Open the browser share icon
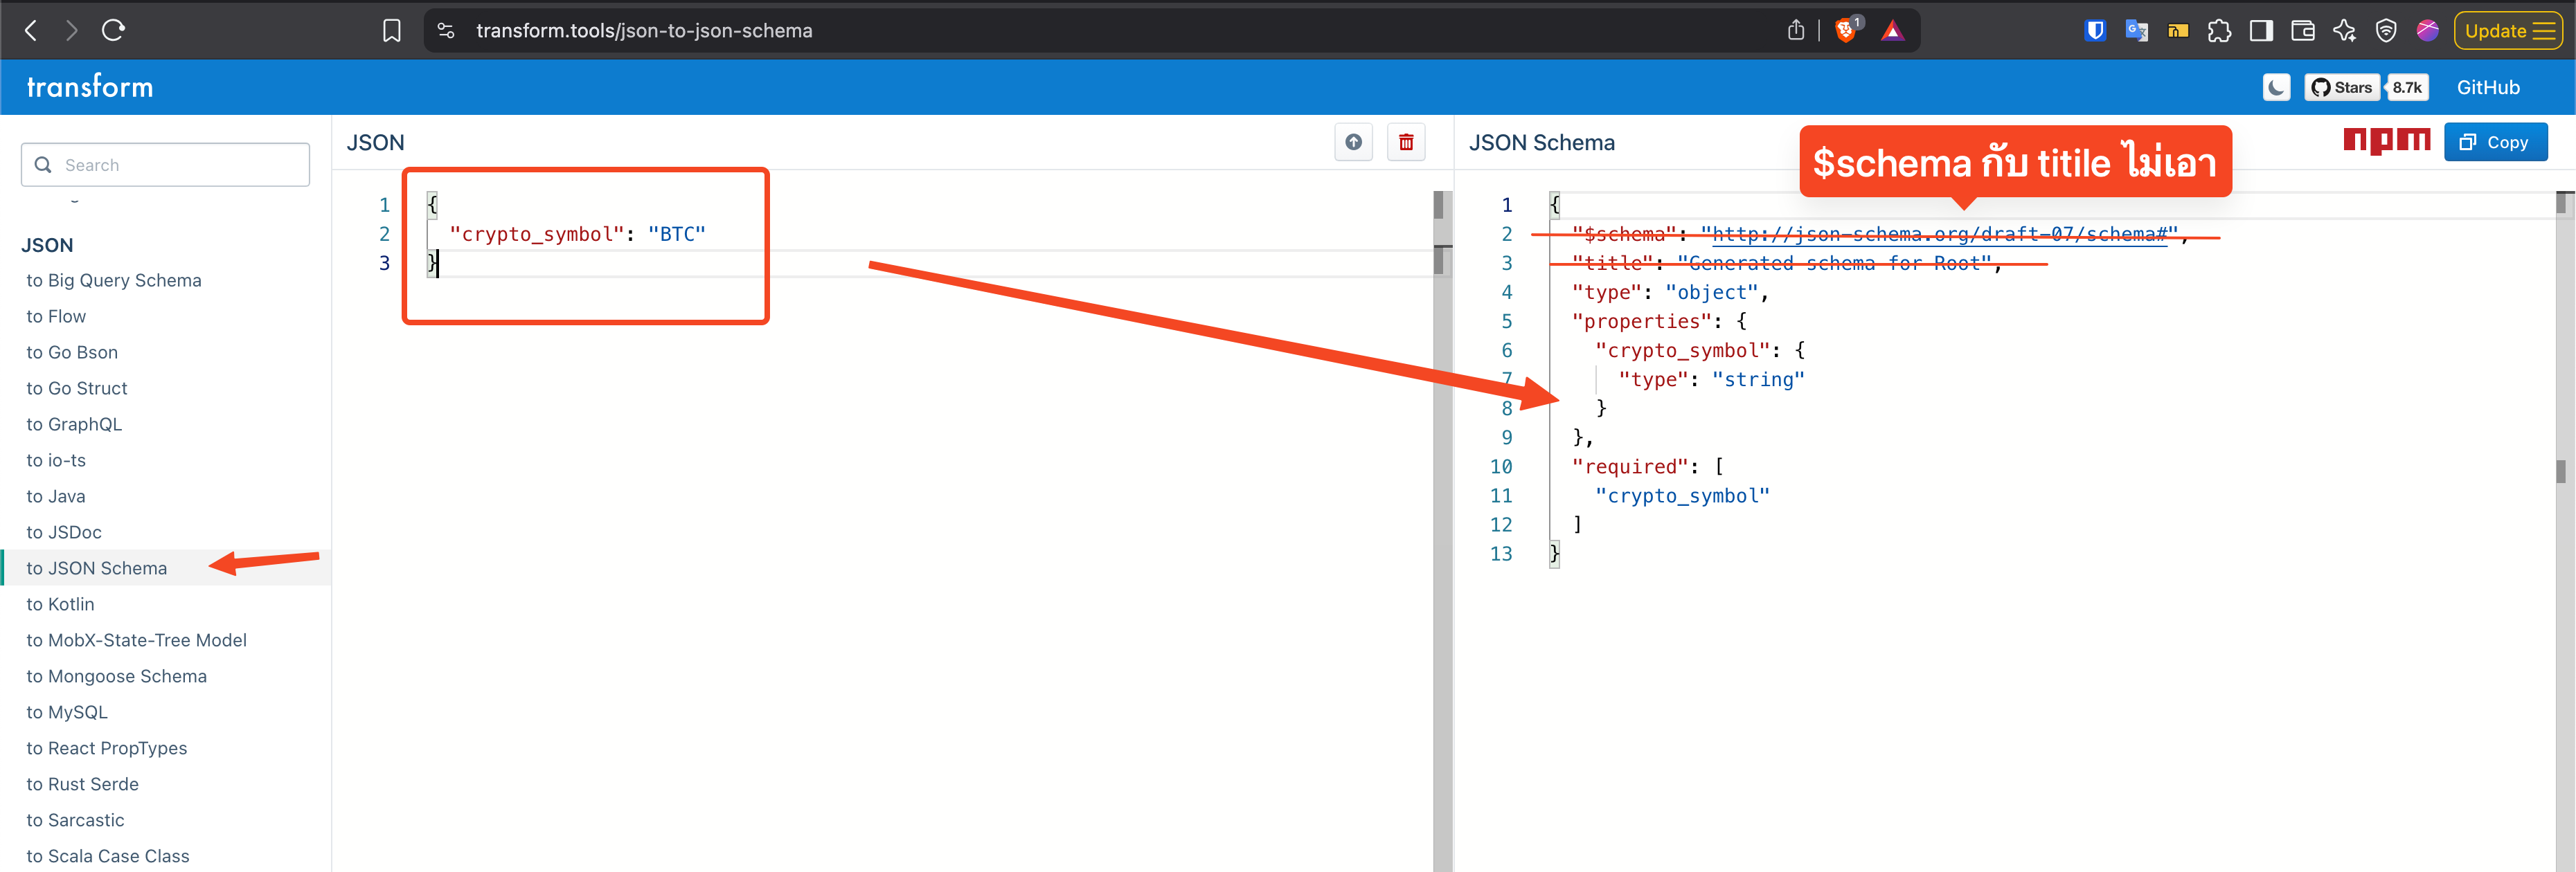This screenshot has width=2576, height=872. click(1795, 30)
